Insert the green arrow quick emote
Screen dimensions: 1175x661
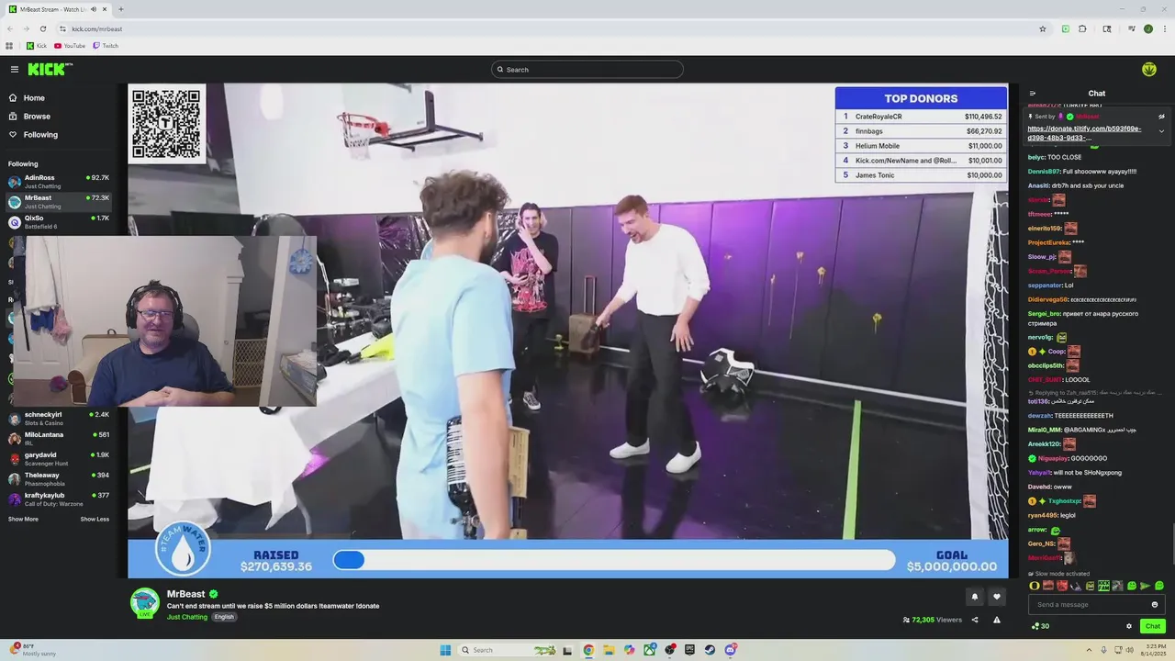click(1145, 586)
